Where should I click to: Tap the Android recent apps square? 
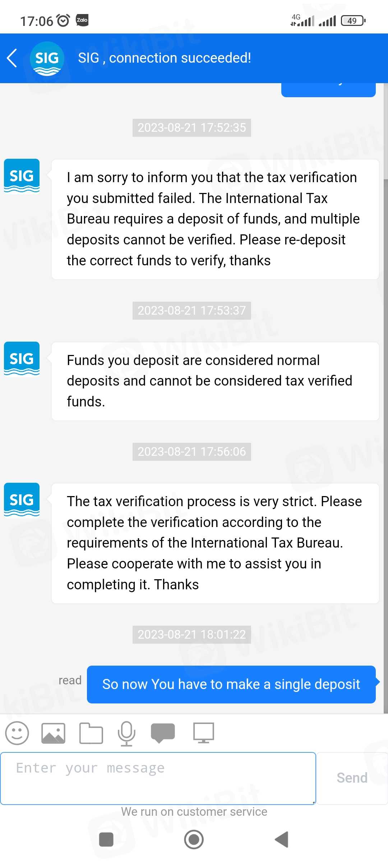(106, 840)
